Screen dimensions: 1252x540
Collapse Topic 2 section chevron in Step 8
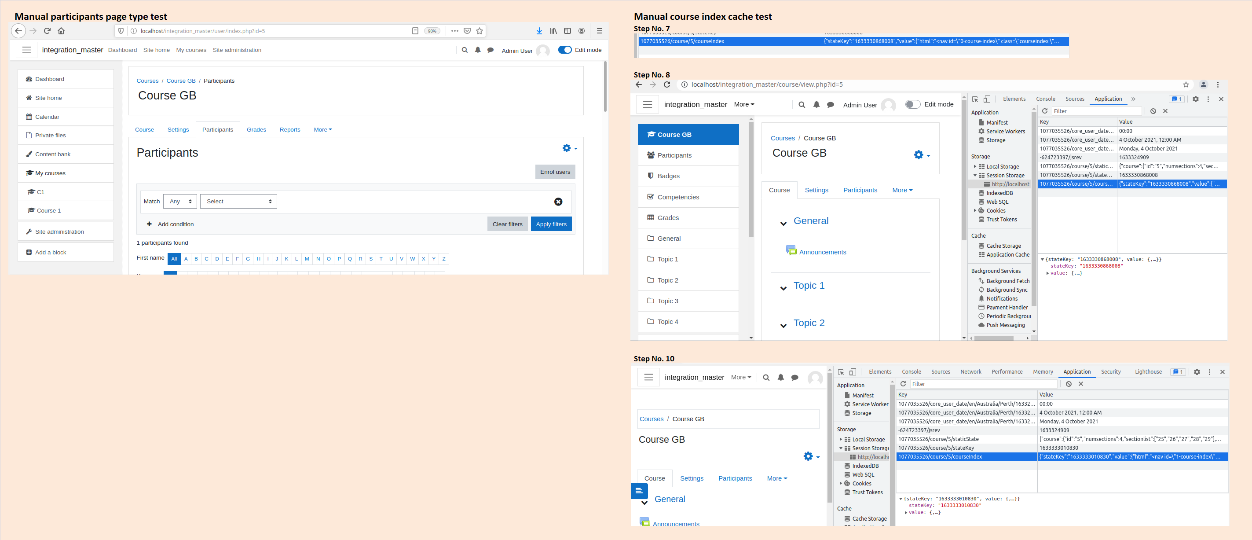coord(783,326)
